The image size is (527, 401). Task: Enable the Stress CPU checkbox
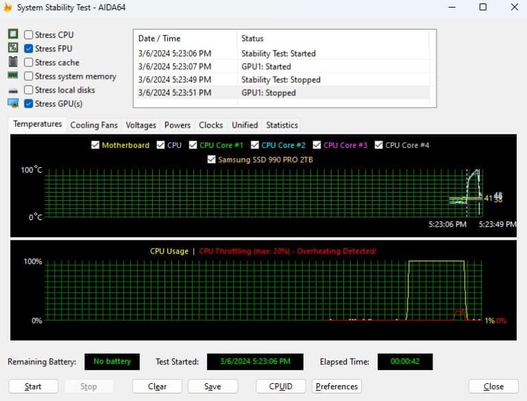pyautogui.click(x=29, y=35)
